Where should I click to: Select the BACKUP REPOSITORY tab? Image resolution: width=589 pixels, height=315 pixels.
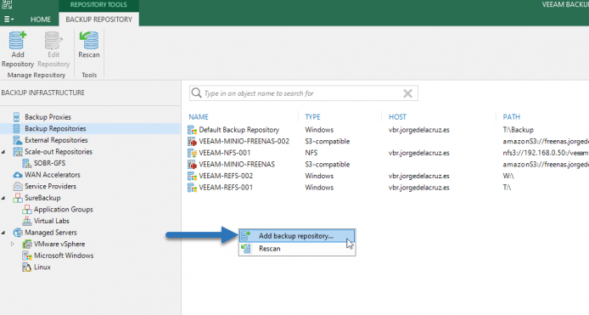(98, 20)
